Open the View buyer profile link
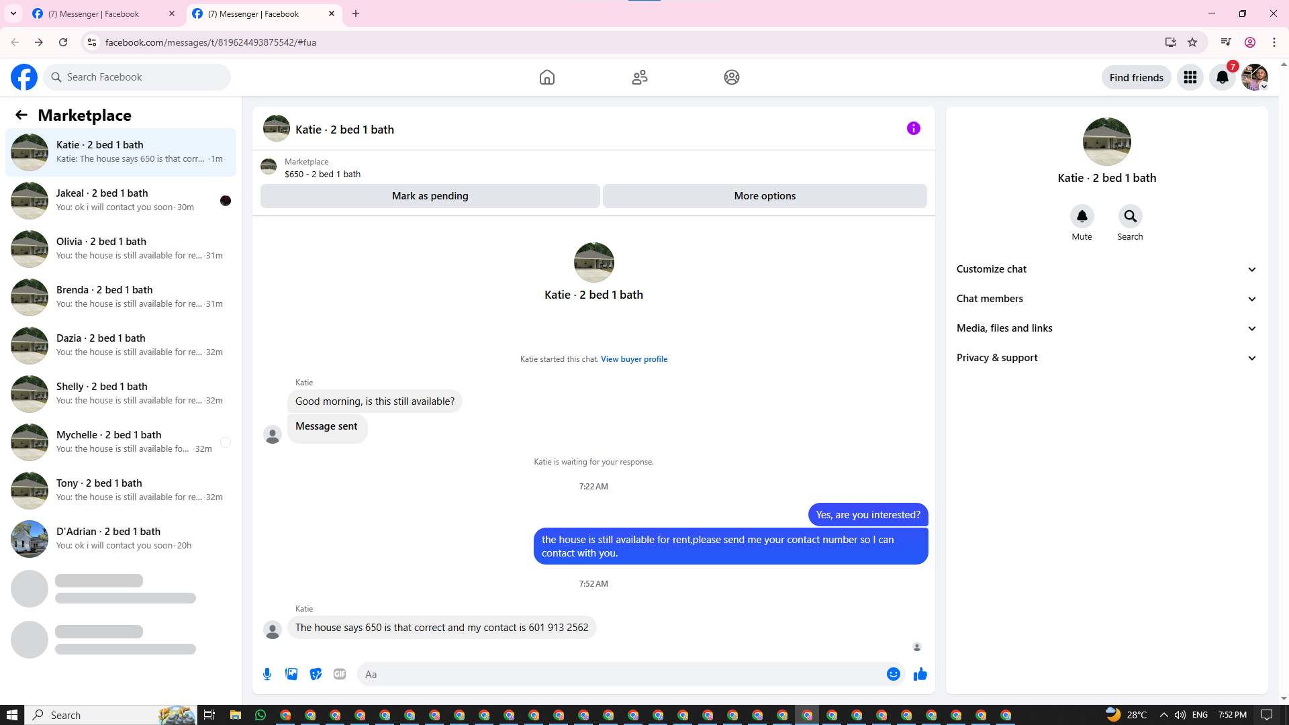Screen dimensions: 1289x725 tap(634, 359)
